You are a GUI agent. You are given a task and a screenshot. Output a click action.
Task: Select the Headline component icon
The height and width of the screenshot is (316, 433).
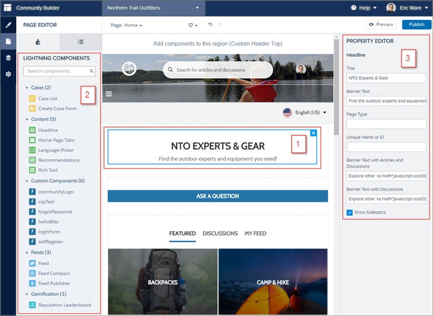[x=32, y=130]
